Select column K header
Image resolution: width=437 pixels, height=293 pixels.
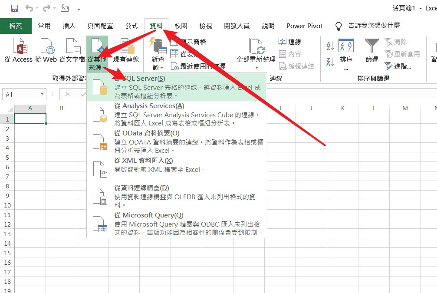343,108
